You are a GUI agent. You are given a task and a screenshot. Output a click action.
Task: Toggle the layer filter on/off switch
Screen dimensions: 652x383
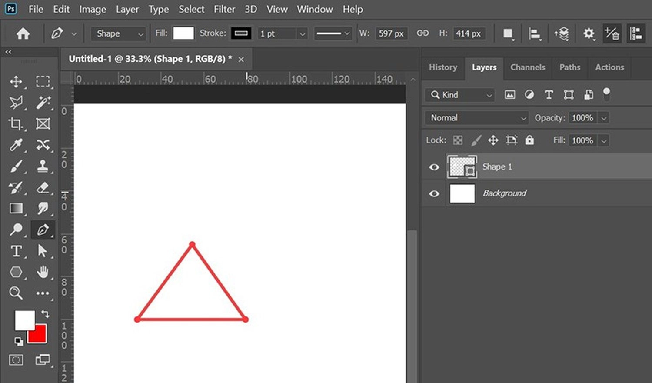point(606,94)
